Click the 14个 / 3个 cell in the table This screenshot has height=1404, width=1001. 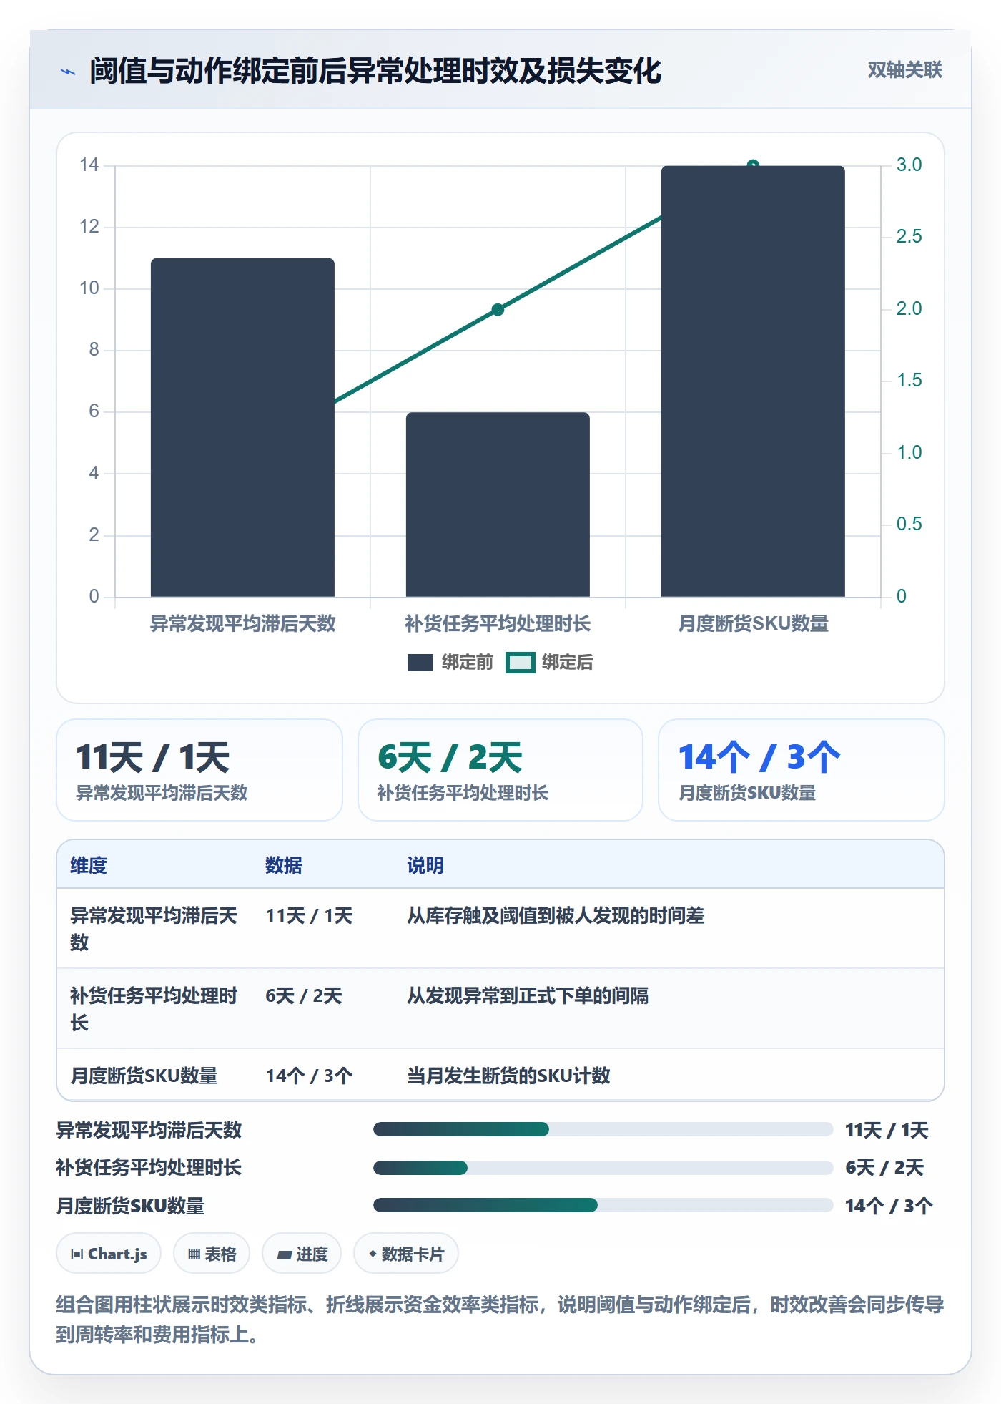(309, 1076)
